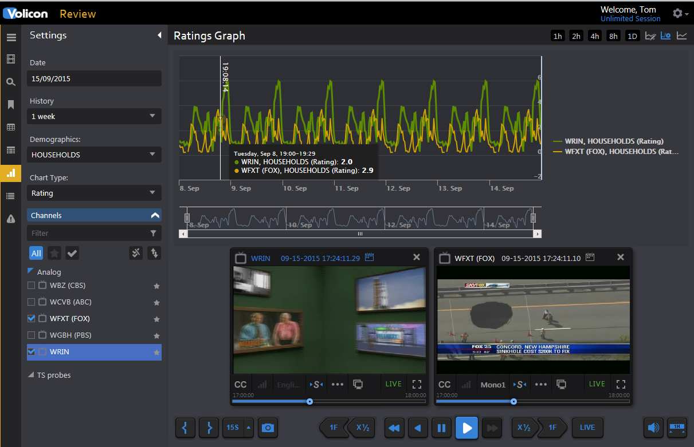
Task: Check the WCVB (ABC) checkbox
Action: (32, 302)
